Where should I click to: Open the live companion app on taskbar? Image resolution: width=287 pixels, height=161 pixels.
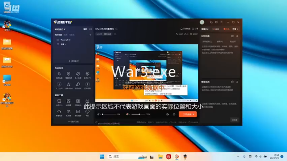(177, 157)
